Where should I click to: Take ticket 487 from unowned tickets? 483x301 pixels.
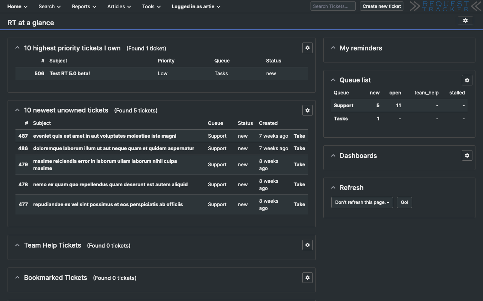[x=299, y=136]
